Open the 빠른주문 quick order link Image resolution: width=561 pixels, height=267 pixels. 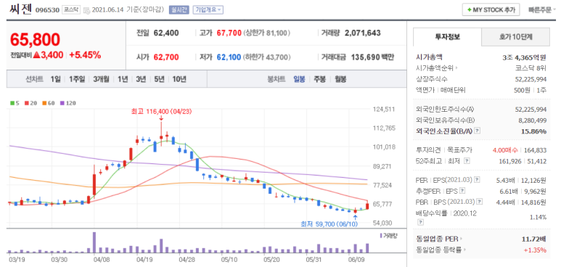(x=541, y=10)
